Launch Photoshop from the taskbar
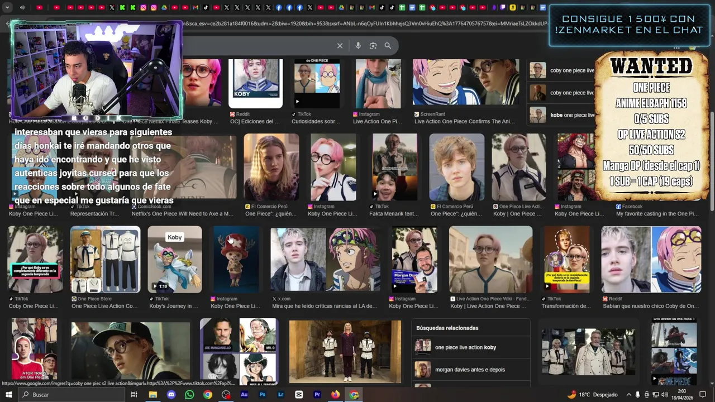 [263, 395]
